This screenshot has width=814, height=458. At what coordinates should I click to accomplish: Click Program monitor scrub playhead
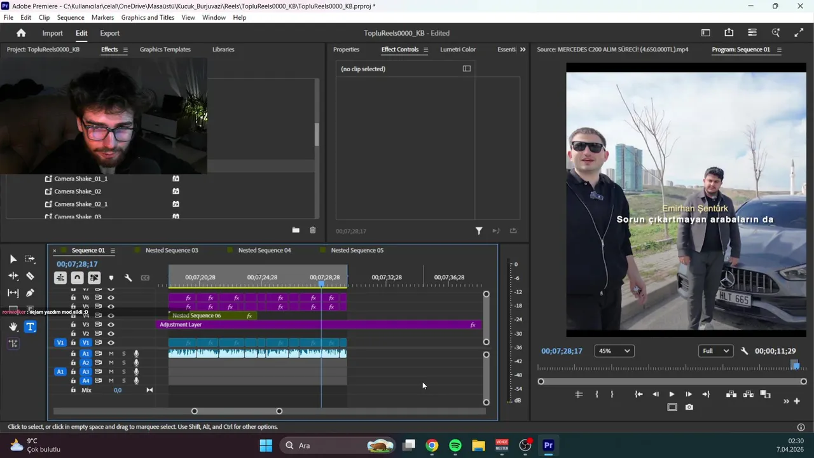click(x=796, y=366)
